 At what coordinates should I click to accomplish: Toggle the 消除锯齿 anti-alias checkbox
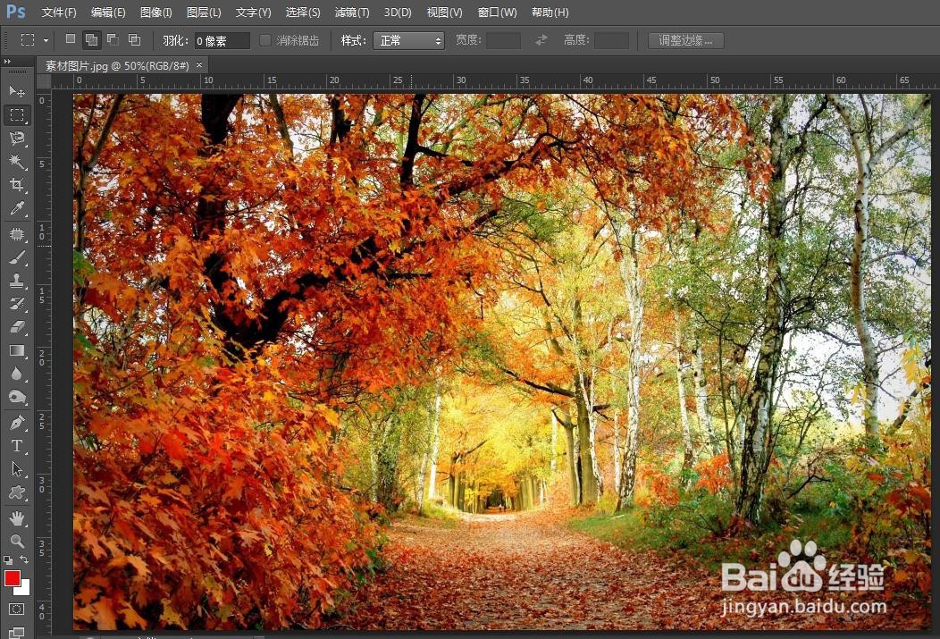[265, 40]
